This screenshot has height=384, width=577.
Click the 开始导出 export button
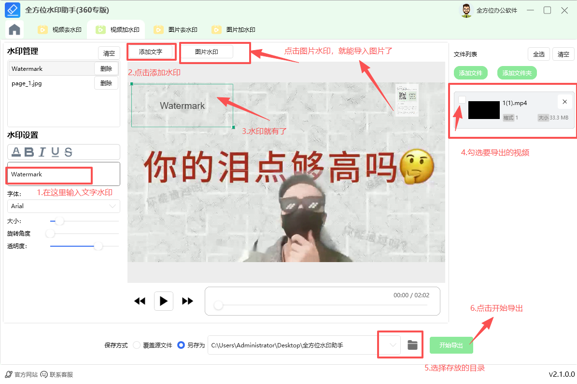pyautogui.click(x=451, y=345)
